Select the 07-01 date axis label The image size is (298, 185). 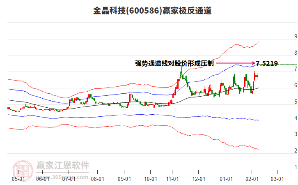[69, 179]
